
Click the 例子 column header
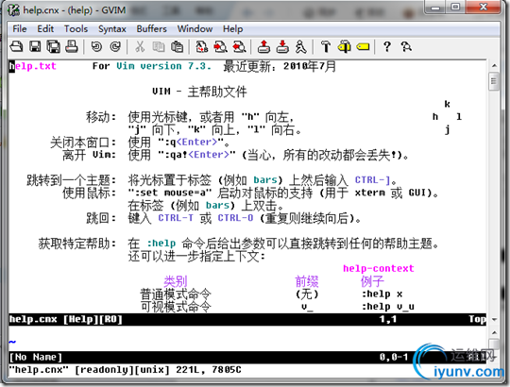(x=372, y=281)
